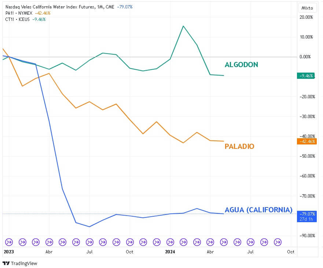This screenshot has width=323, height=268.
Task: Click the contract rollover marker above the 2023 label
Action: (x=9, y=242)
